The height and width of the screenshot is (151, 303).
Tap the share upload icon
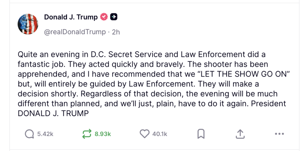[240, 134]
